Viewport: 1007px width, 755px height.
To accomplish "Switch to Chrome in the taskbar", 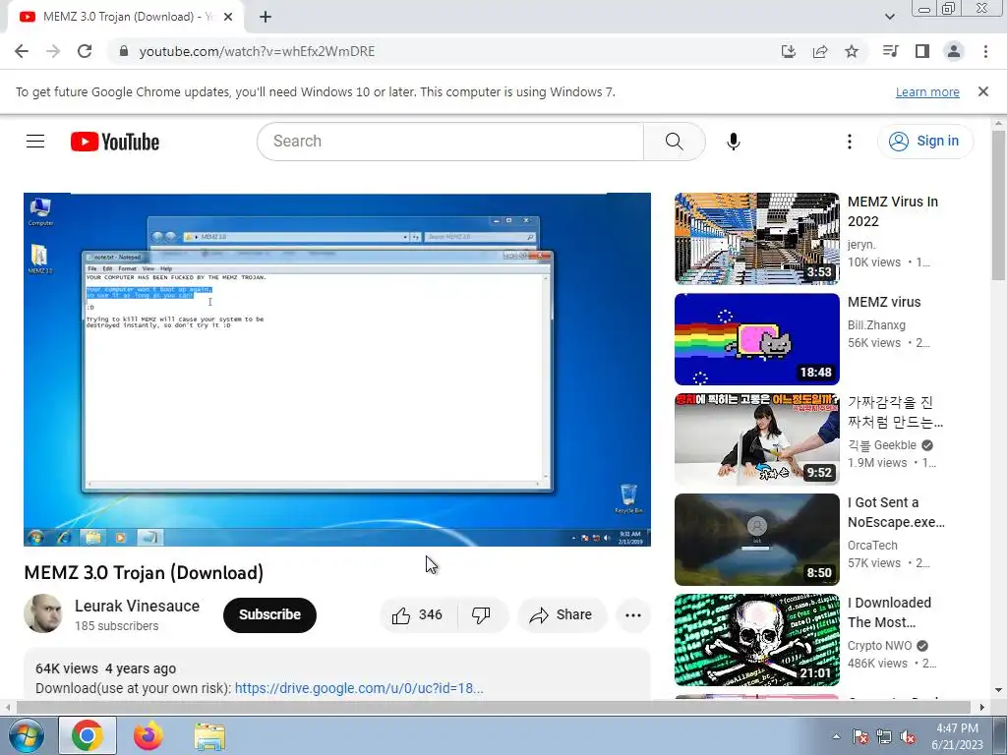I will pyautogui.click(x=88, y=735).
